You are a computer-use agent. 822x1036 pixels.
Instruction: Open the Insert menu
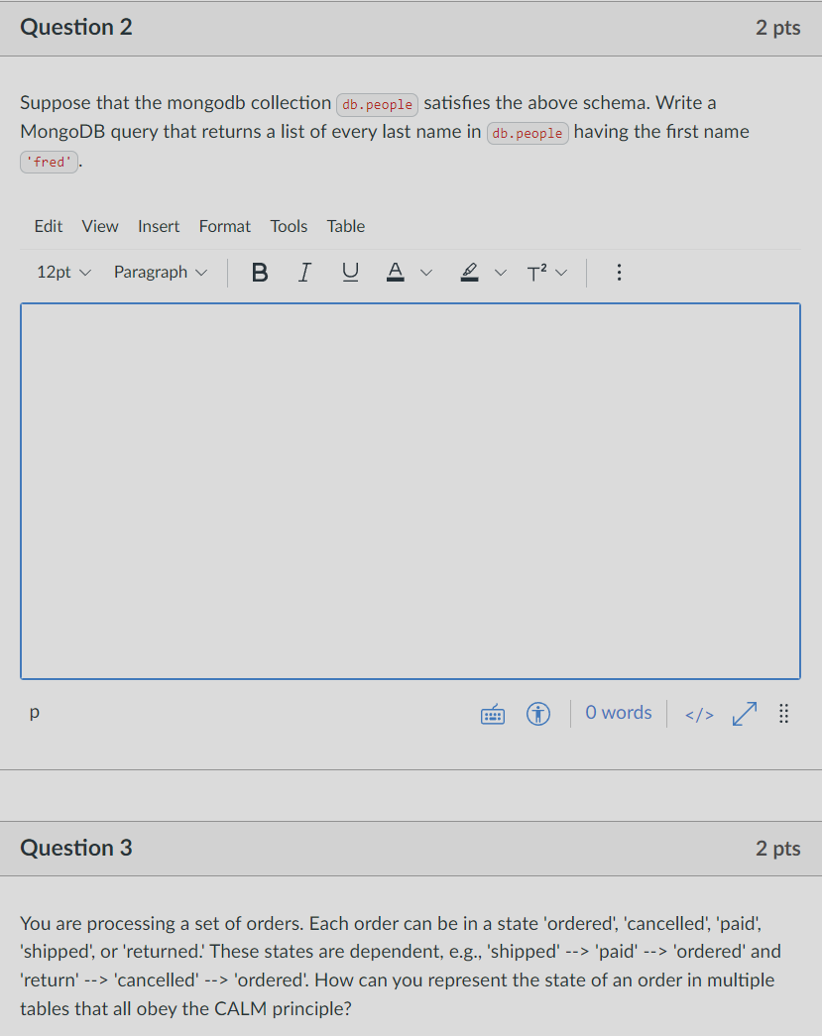pos(159,226)
